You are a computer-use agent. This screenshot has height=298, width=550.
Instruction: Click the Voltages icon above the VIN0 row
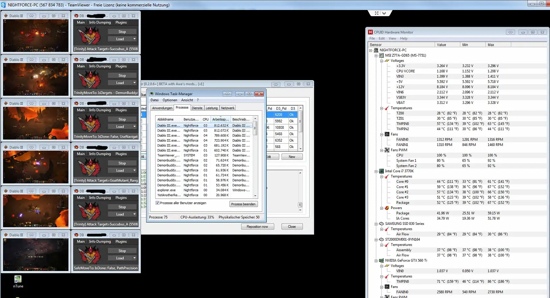pos(387,266)
